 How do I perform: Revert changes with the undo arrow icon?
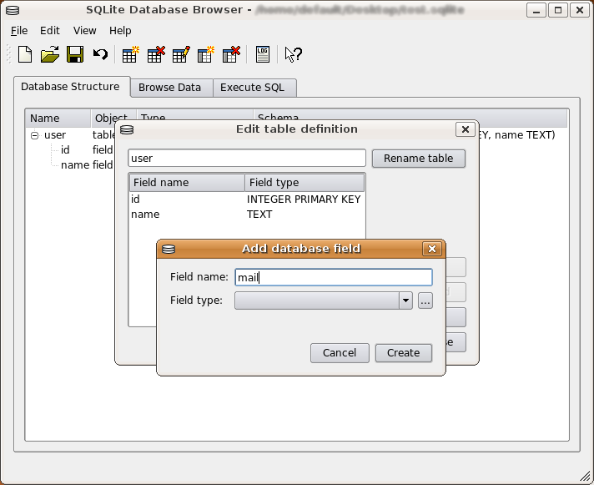click(x=100, y=55)
